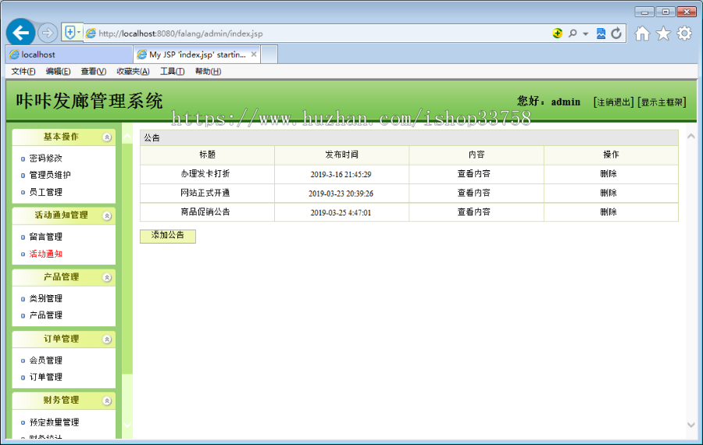Click the main page scrollbar up arrow

pyautogui.click(x=691, y=137)
